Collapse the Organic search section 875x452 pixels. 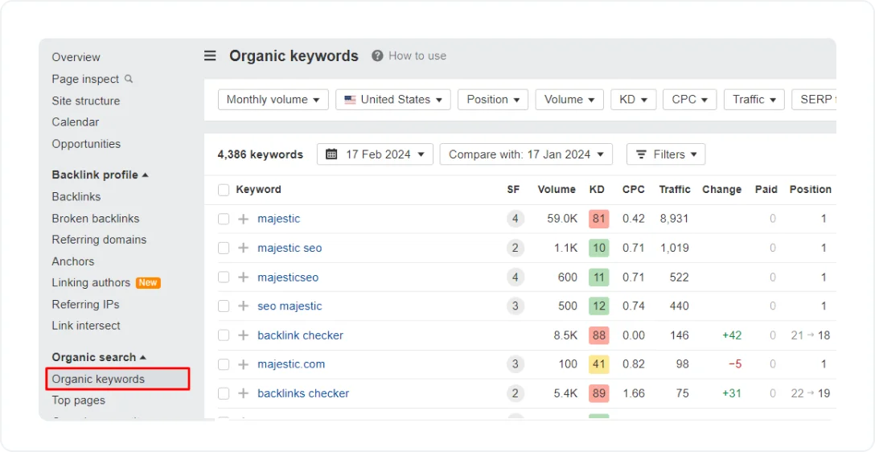[100, 357]
